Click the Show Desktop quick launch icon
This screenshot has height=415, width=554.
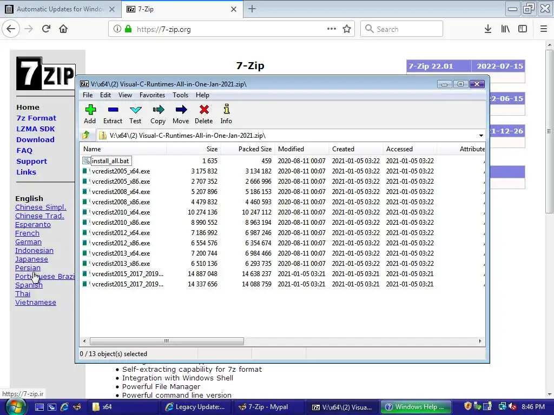(x=39, y=407)
